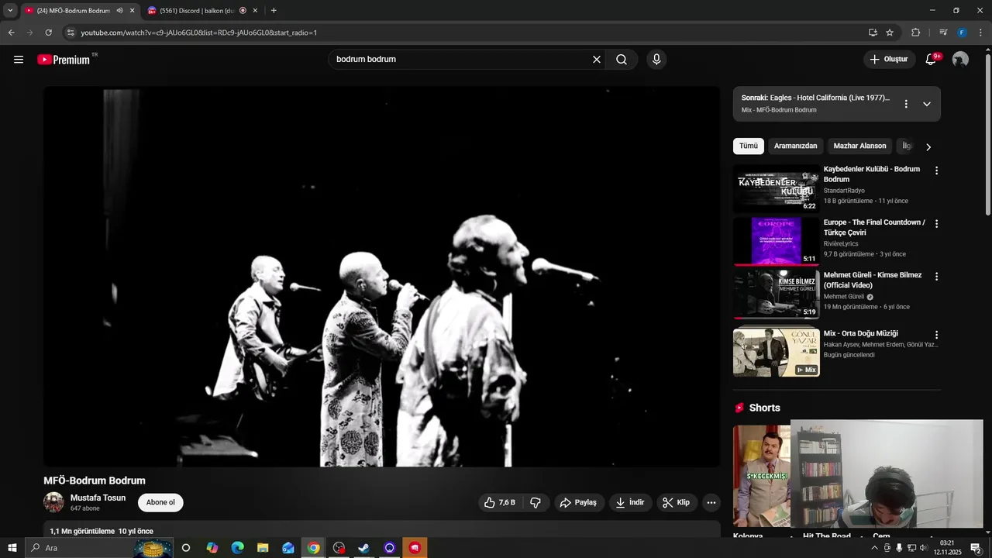Viewport: 992px width, 558px height.
Task: Subscribe with the Abone ol button
Action: click(160, 502)
